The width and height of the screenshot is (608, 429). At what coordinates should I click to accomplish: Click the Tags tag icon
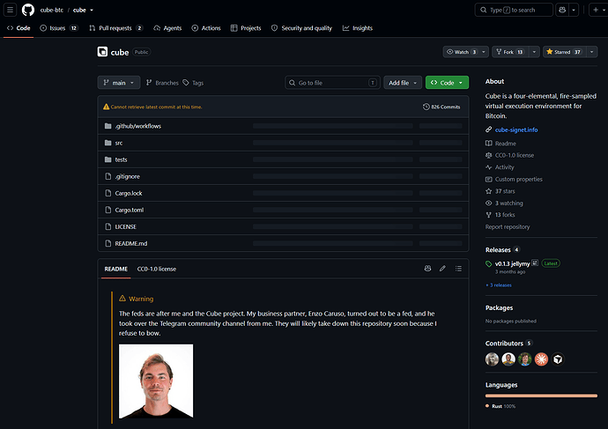point(186,83)
